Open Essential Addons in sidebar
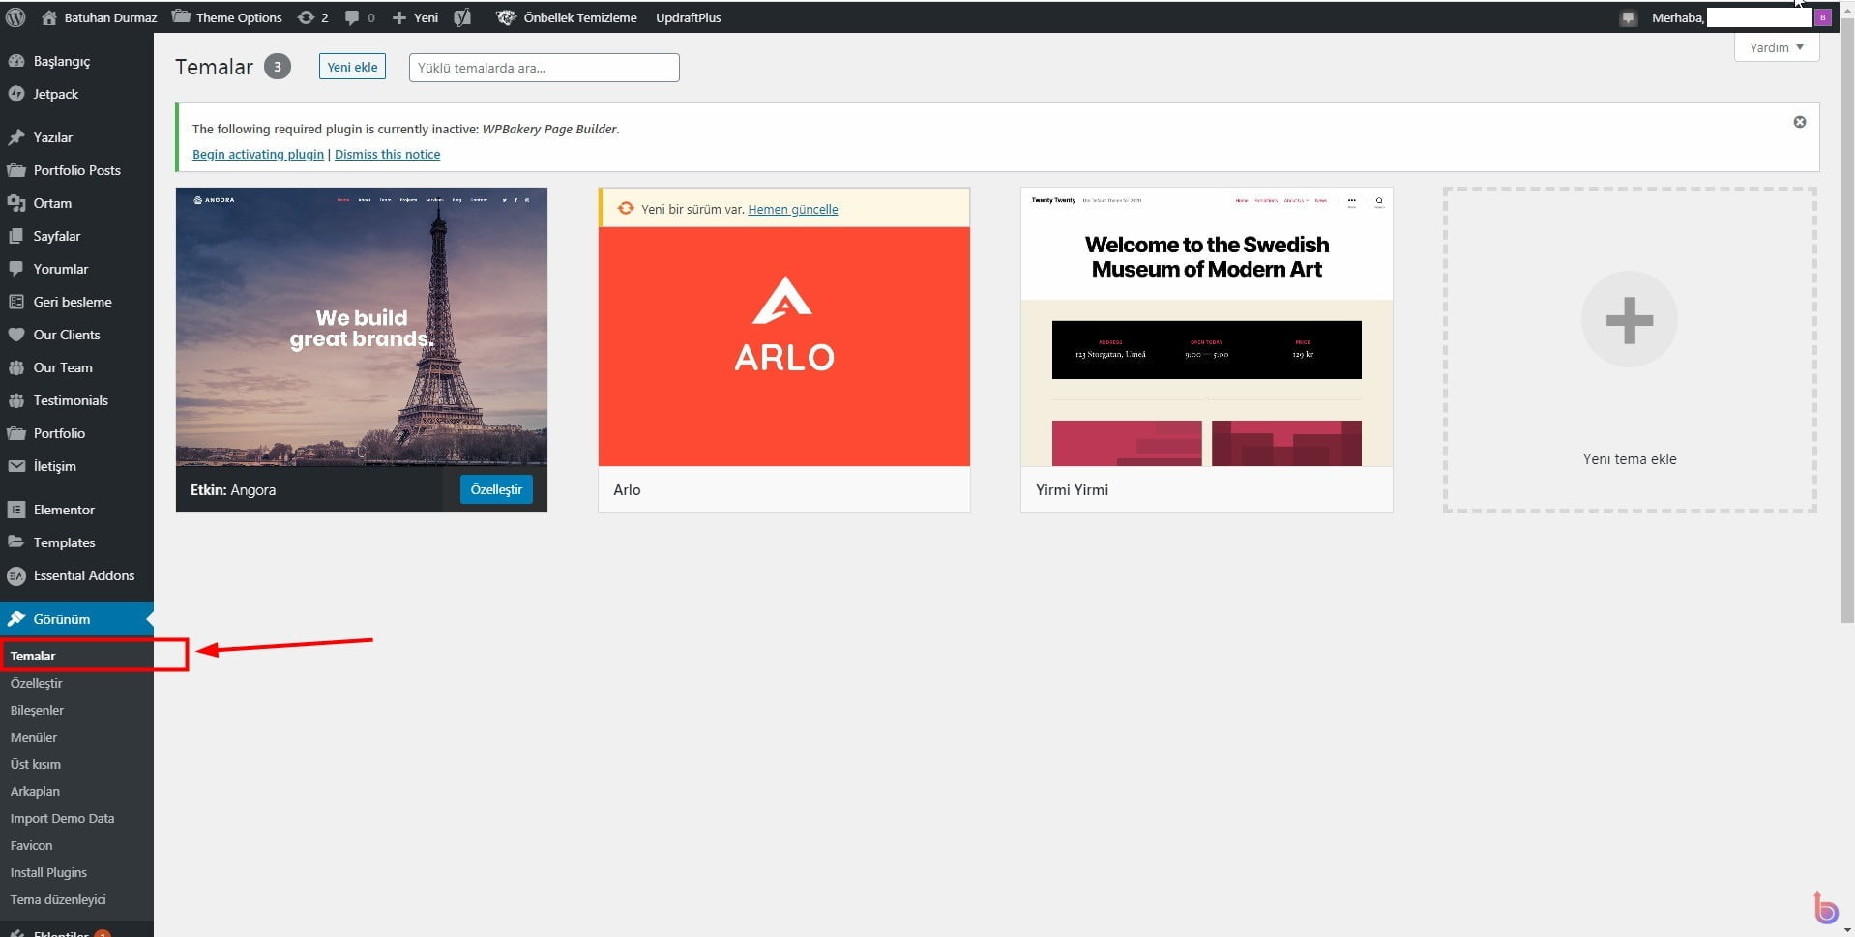The image size is (1855, 937). [76, 575]
